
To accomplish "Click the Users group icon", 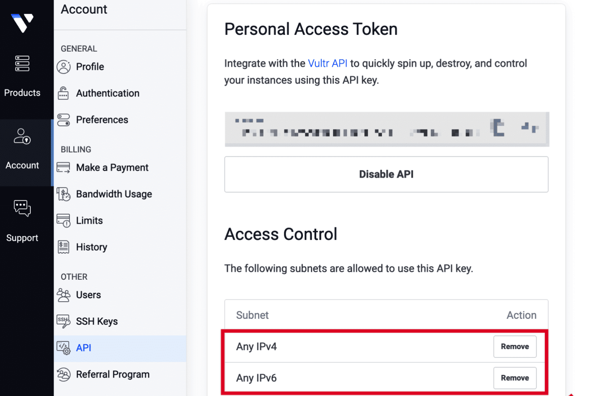I will (64, 295).
